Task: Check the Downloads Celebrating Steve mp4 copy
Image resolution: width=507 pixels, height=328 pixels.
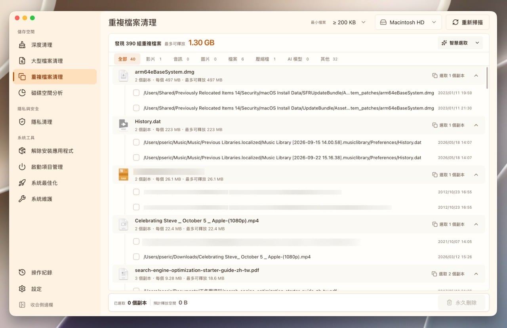Action: [x=136, y=257]
